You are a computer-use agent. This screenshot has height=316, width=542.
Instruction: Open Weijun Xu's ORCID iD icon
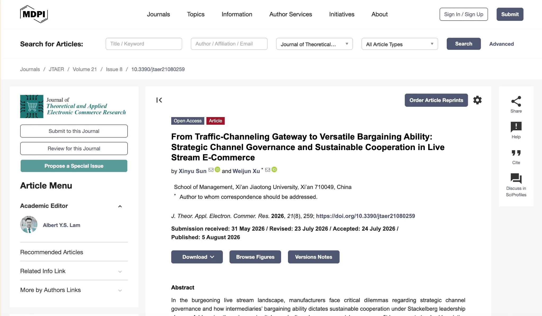point(274,170)
